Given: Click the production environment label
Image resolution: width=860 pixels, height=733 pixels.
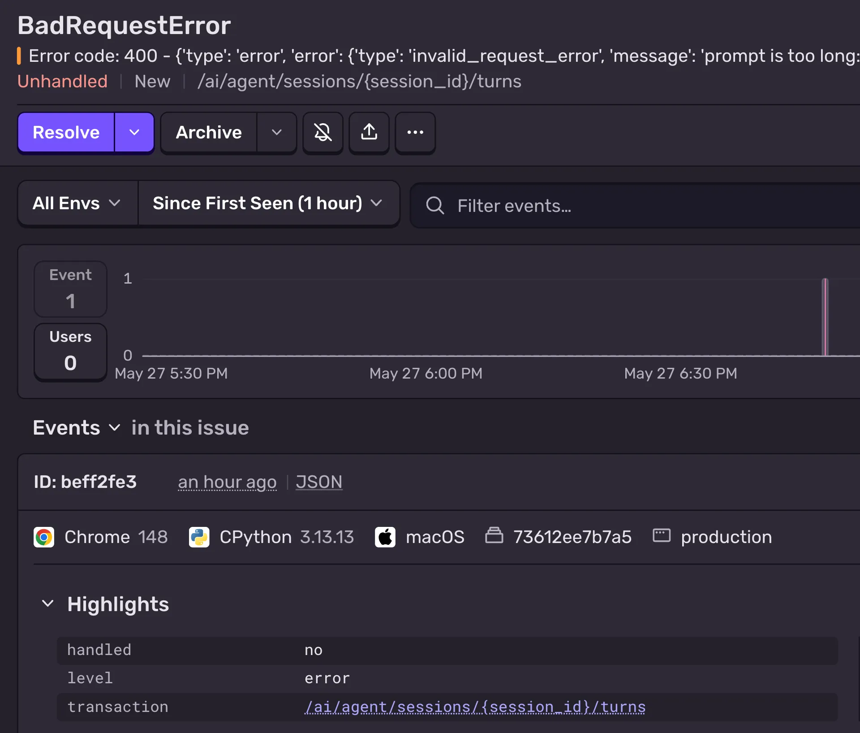Looking at the screenshot, I should (x=727, y=537).
